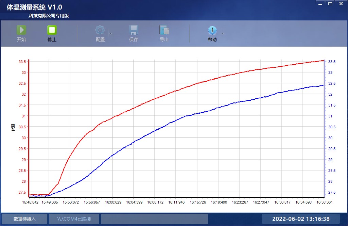Click the 保存 floppy disk icon
Screen dimensions: 348x226
pos(134,30)
